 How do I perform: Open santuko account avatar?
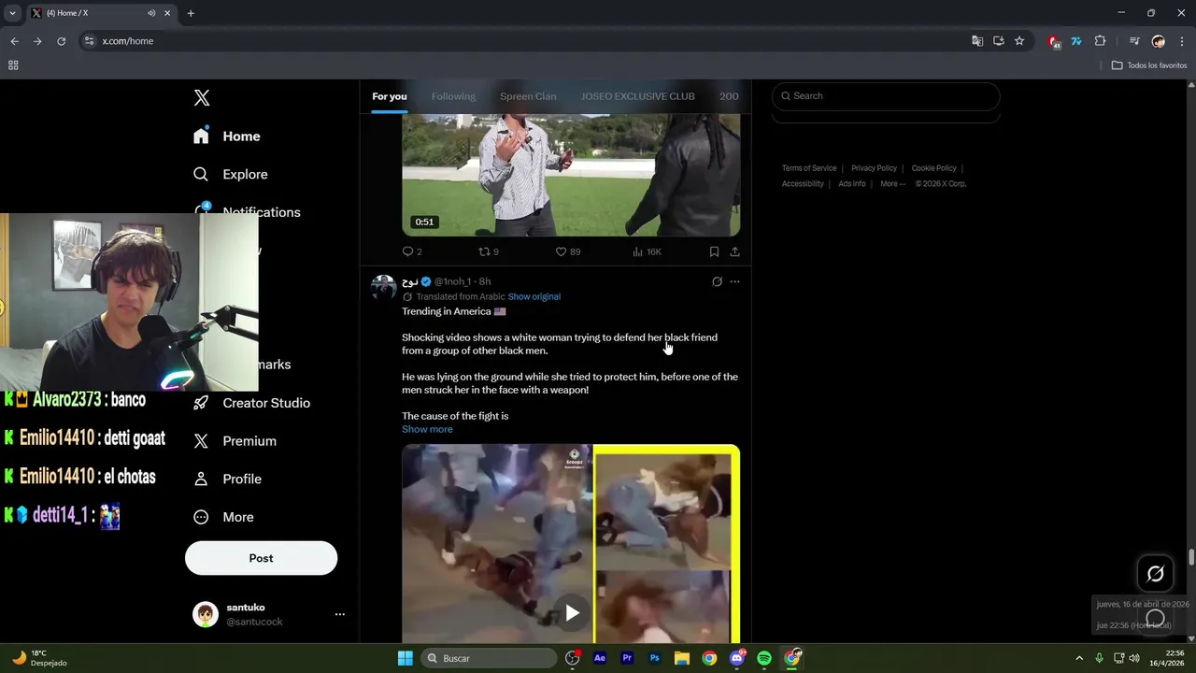tap(205, 614)
